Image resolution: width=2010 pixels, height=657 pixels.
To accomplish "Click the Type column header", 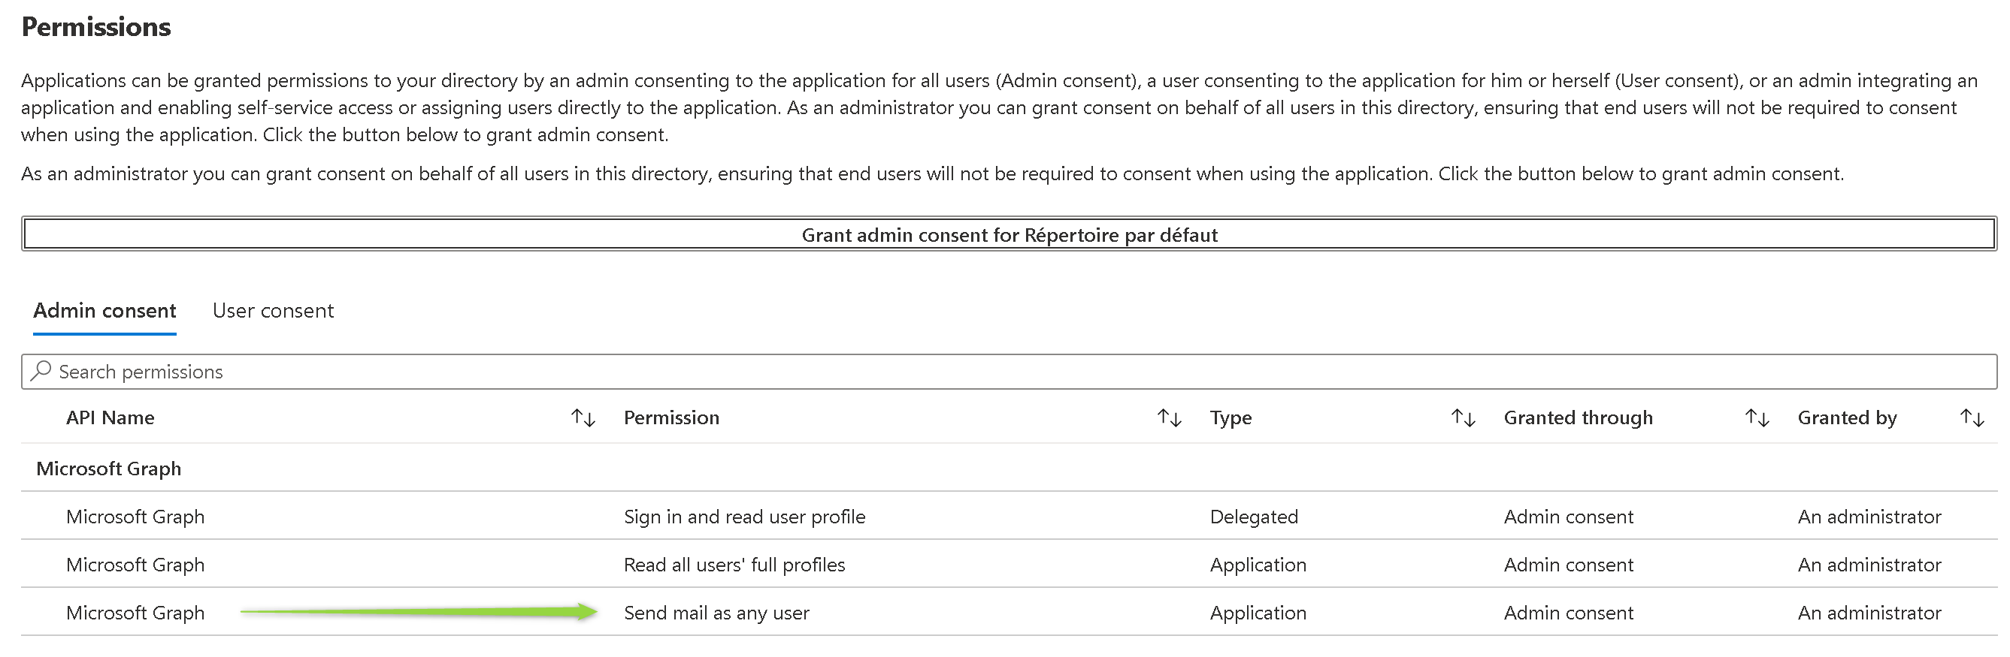I will point(1231,418).
